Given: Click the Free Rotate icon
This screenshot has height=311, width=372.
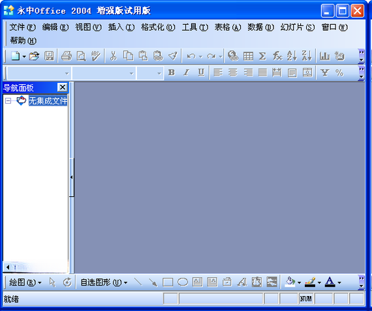Looking at the screenshot, I should tap(67, 282).
